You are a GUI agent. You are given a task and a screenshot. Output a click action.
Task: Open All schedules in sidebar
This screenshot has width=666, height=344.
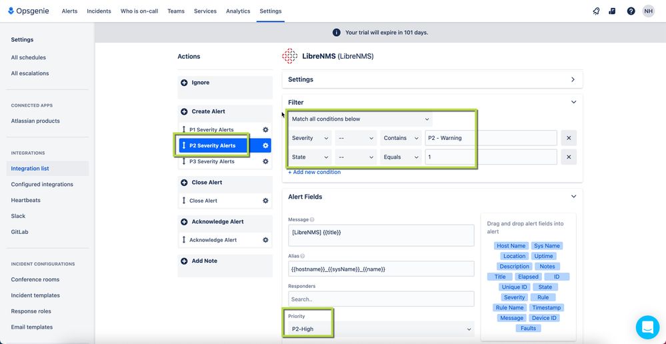(x=29, y=57)
